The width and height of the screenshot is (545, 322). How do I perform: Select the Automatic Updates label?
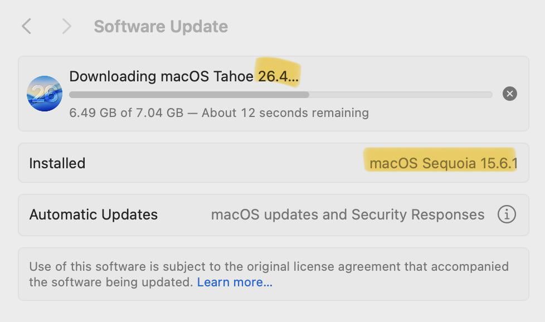(93, 214)
